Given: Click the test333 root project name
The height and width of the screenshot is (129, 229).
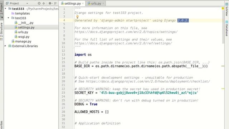Looking at the screenshot, I should point(18,9).
